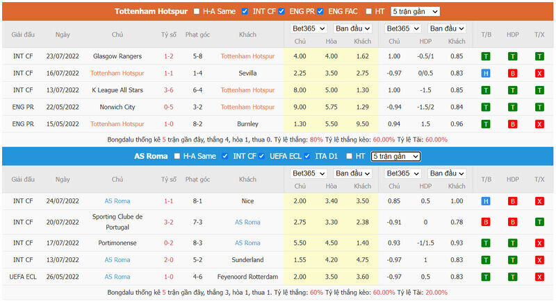
Task: Click red B badge in Burnley row
Action: (512, 124)
